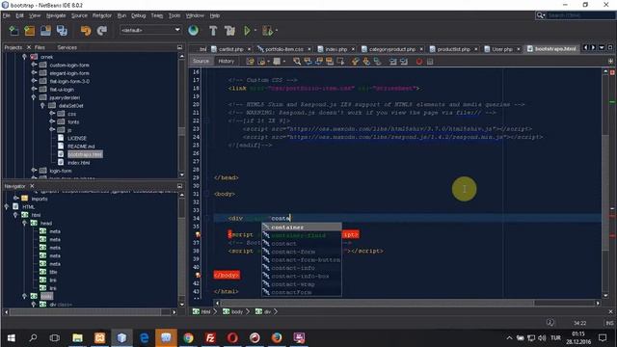
Task: Expand the login-form folder
Action: coord(34,171)
